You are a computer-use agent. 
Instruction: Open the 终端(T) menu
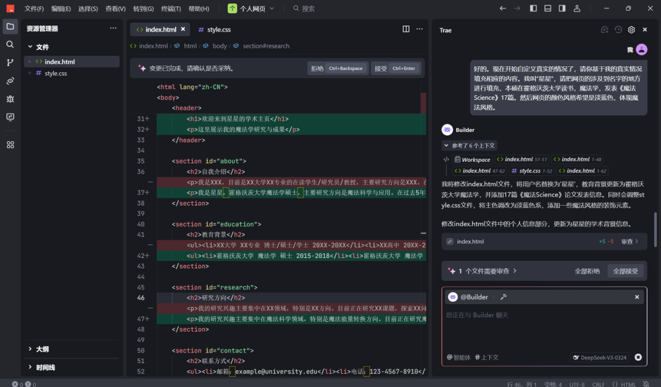click(171, 9)
